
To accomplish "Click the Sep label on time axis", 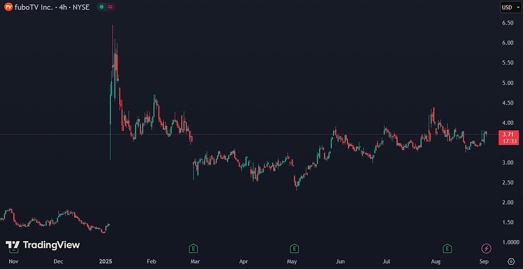I will click(x=484, y=262).
